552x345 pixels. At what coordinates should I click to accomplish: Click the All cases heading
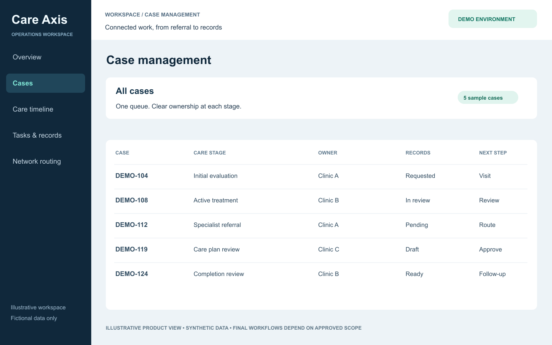point(135,91)
